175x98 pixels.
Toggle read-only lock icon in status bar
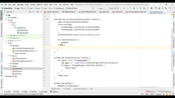tap(164, 94)
